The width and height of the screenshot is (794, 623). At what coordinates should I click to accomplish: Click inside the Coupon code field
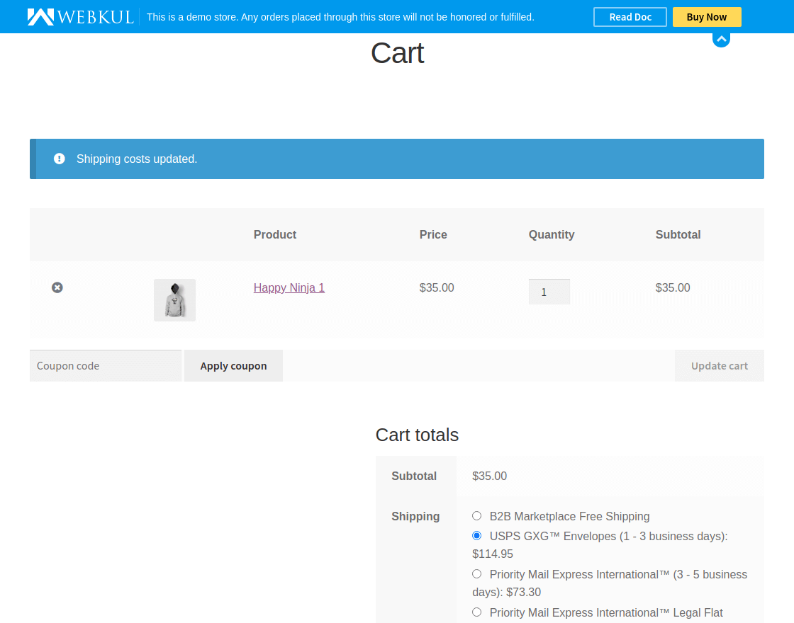click(x=105, y=365)
